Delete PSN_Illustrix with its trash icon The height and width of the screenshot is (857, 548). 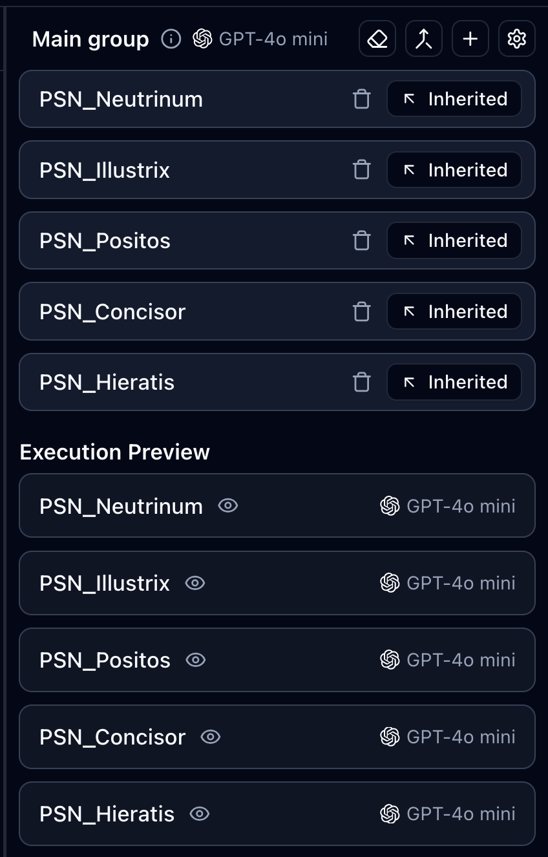[x=362, y=170]
